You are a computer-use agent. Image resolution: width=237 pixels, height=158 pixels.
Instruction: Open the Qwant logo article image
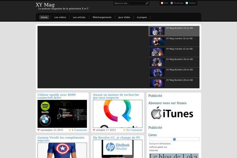tap(118, 114)
